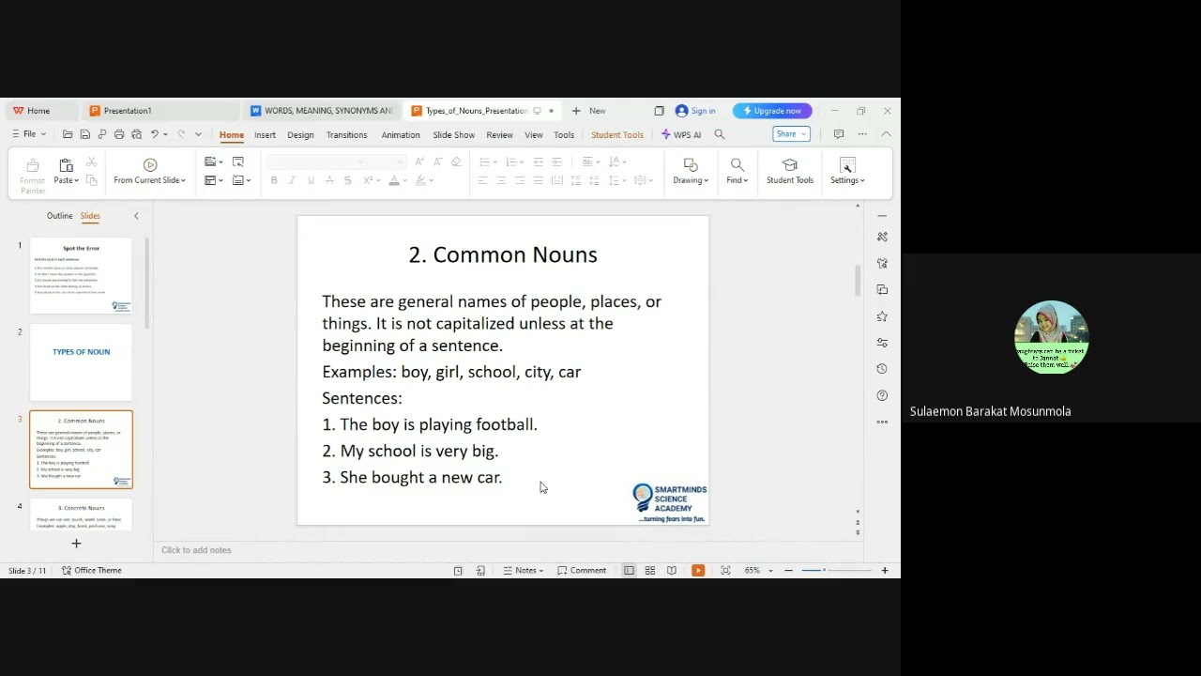Toggle Italic formatting

point(292,180)
